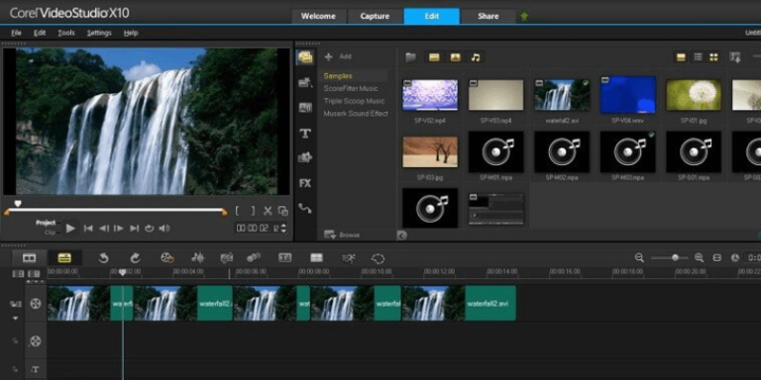Switch to the Welcome tab

point(318,16)
